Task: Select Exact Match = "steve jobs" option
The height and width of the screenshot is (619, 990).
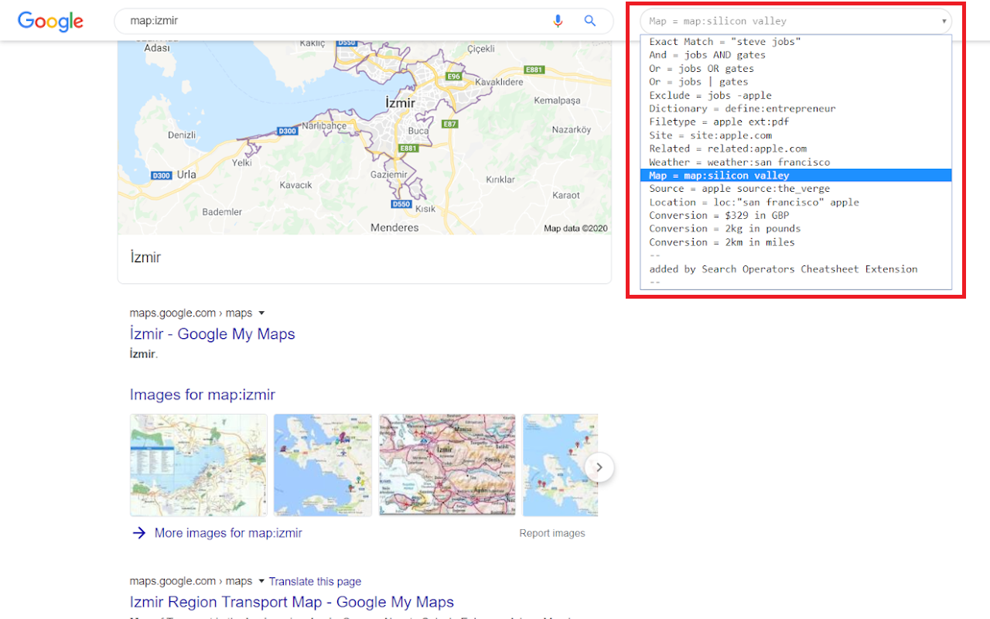Action: tap(796, 42)
